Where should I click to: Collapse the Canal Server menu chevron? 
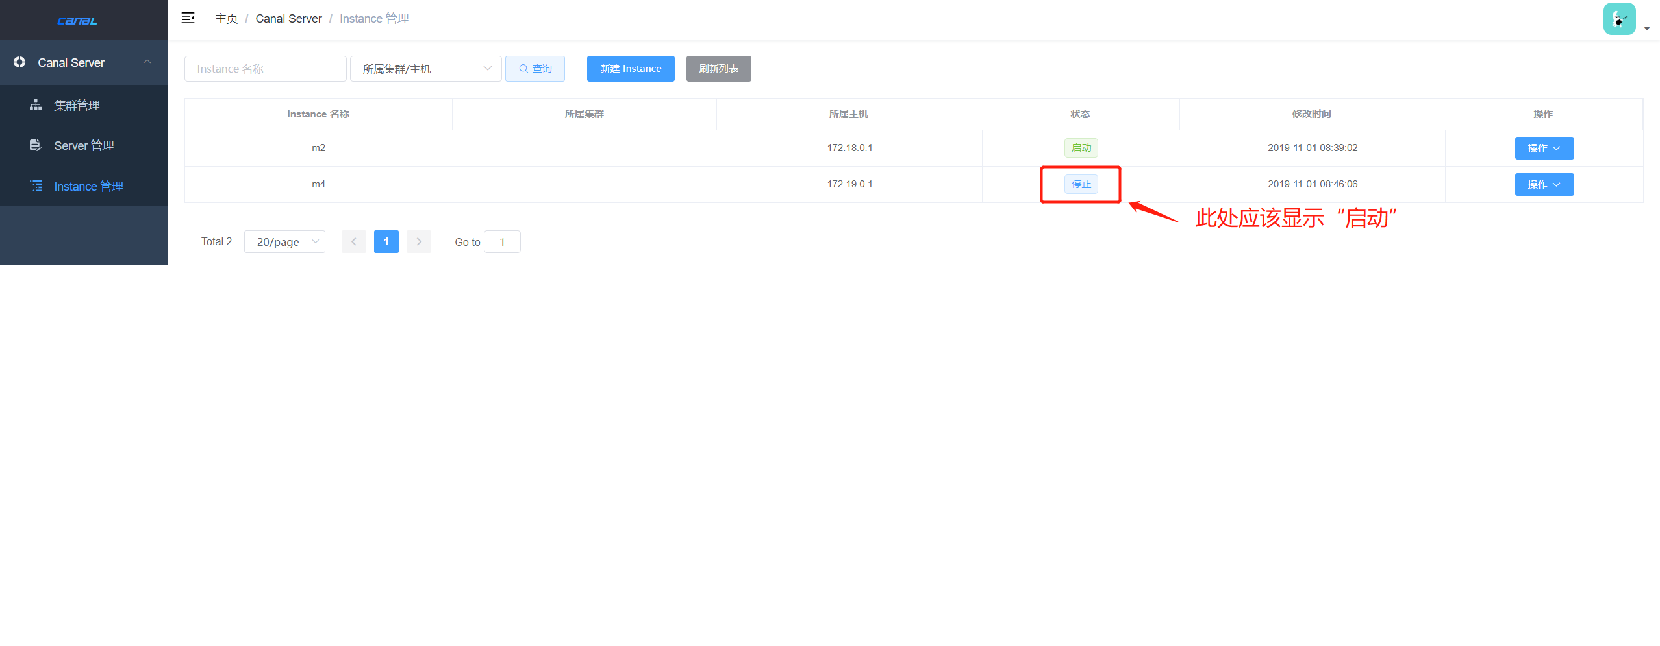coord(146,61)
